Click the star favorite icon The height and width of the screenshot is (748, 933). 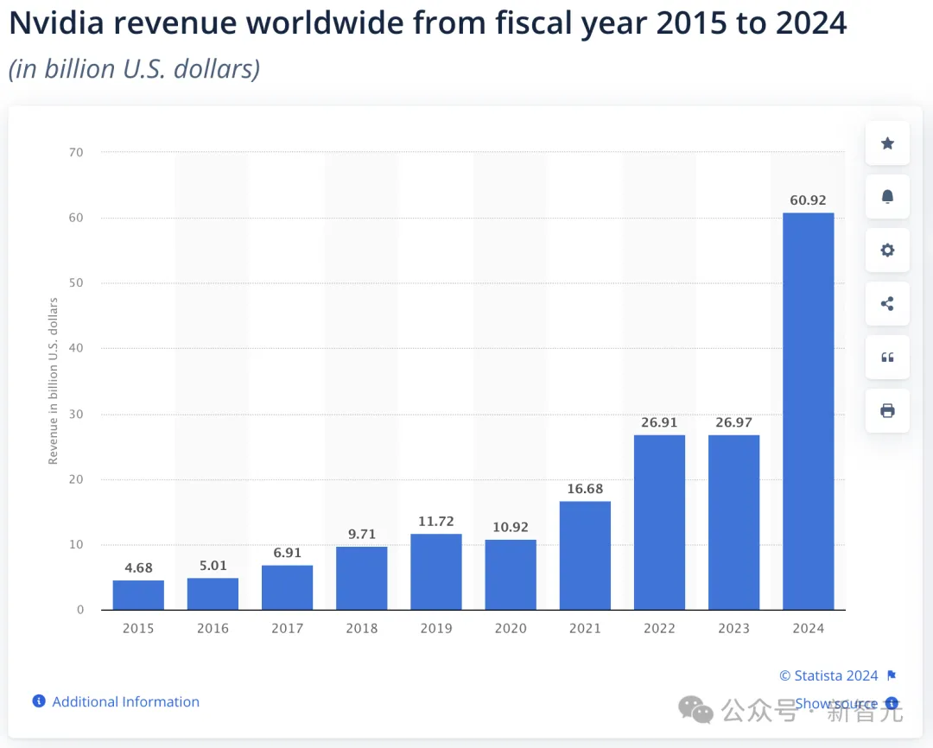pyautogui.click(x=887, y=143)
